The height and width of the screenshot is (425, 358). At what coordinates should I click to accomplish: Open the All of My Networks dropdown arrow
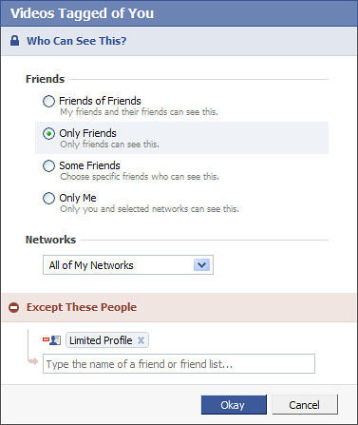click(x=201, y=264)
